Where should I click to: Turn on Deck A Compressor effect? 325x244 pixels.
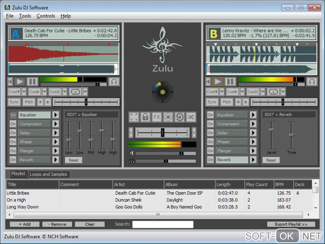click(x=13, y=124)
